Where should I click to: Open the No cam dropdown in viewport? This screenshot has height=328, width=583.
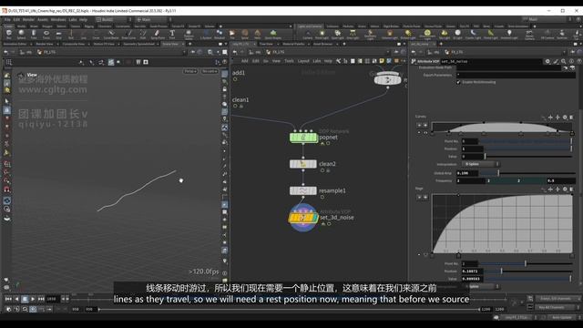point(210,71)
